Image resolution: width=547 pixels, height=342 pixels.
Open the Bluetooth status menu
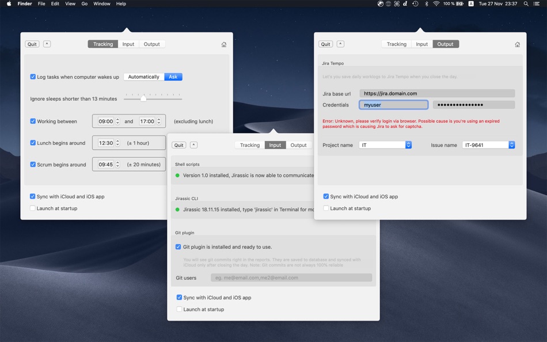(426, 4)
